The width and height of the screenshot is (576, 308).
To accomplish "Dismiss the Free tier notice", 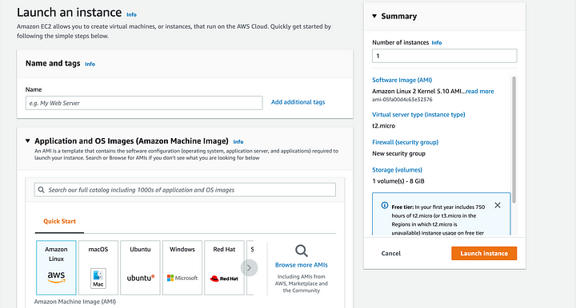I will tap(498, 205).
